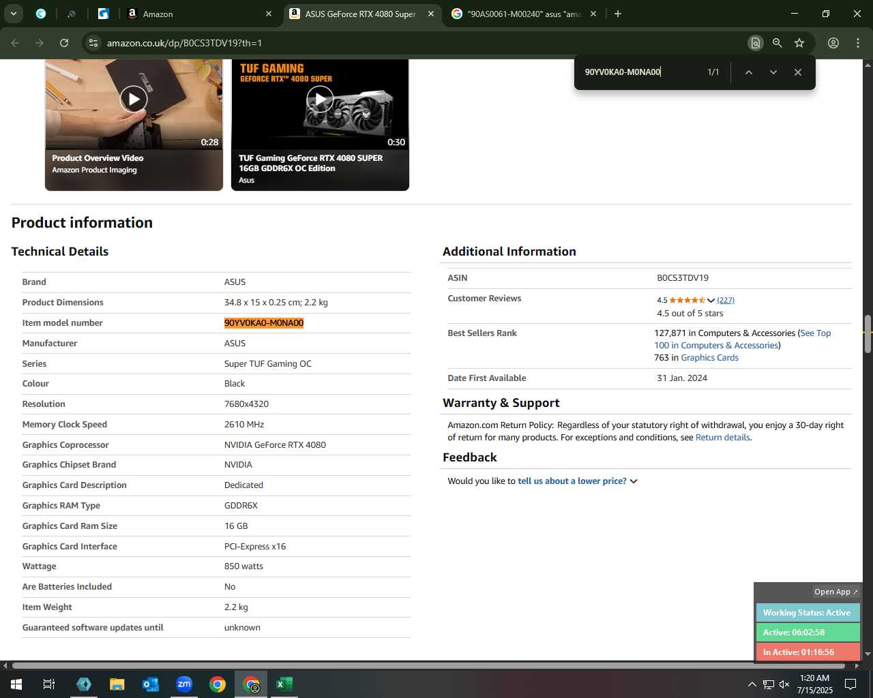Show hidden system tray icons

tap(752, 684)
